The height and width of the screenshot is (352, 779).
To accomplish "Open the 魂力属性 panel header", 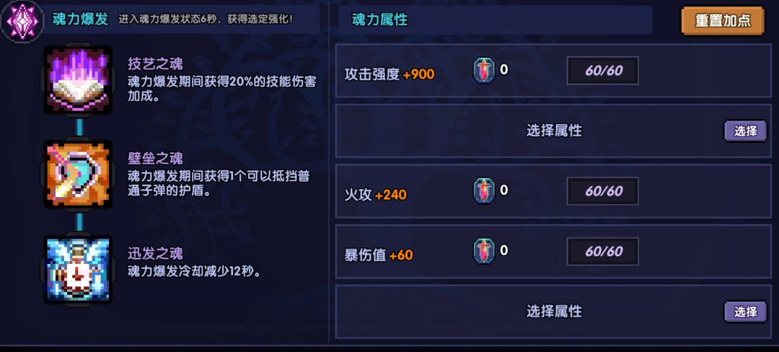I will [x=380, y=19].
